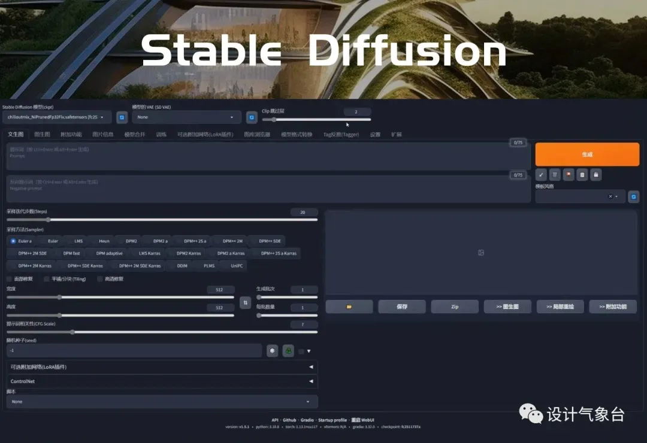Refresh the SD VAE model list

pos(252,117)
